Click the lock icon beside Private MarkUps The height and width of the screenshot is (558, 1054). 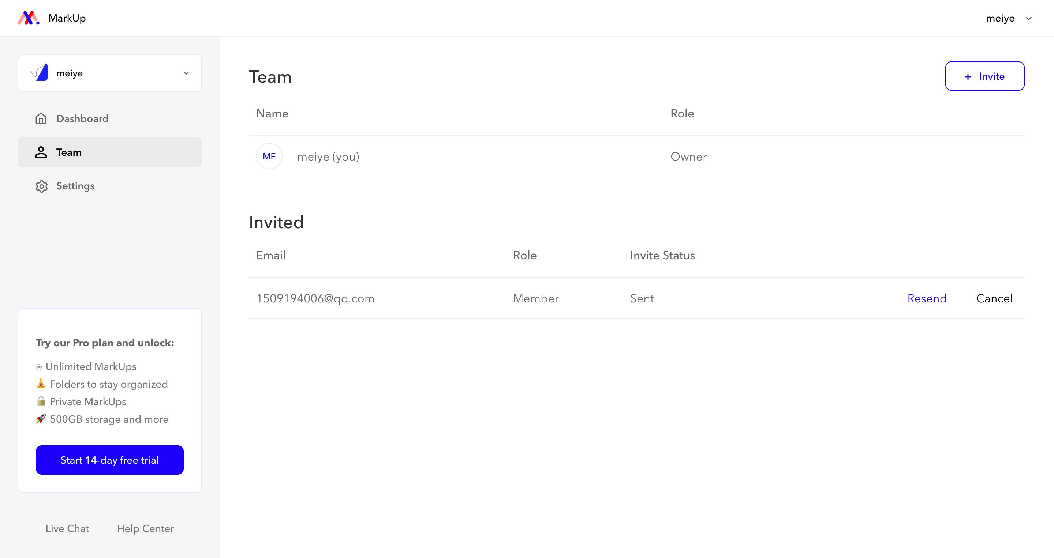pyautogui.click(x=41, y=401)
